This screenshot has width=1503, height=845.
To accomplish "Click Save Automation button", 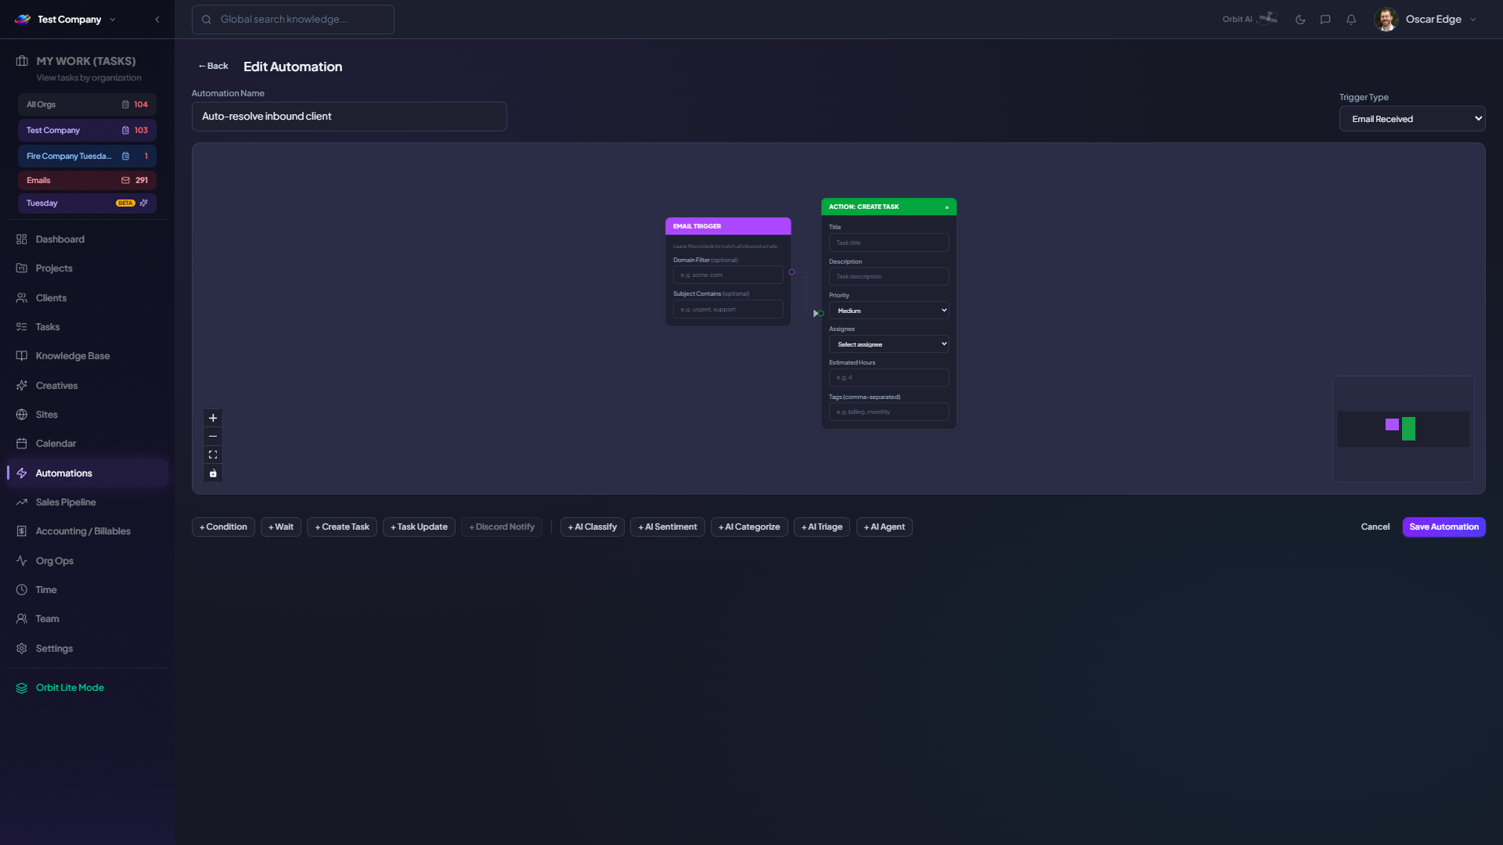I will click(1444, 527).
